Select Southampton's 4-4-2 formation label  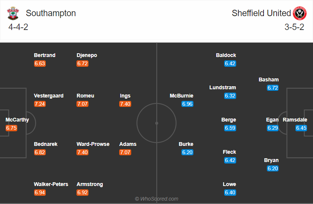pos(18,27)
